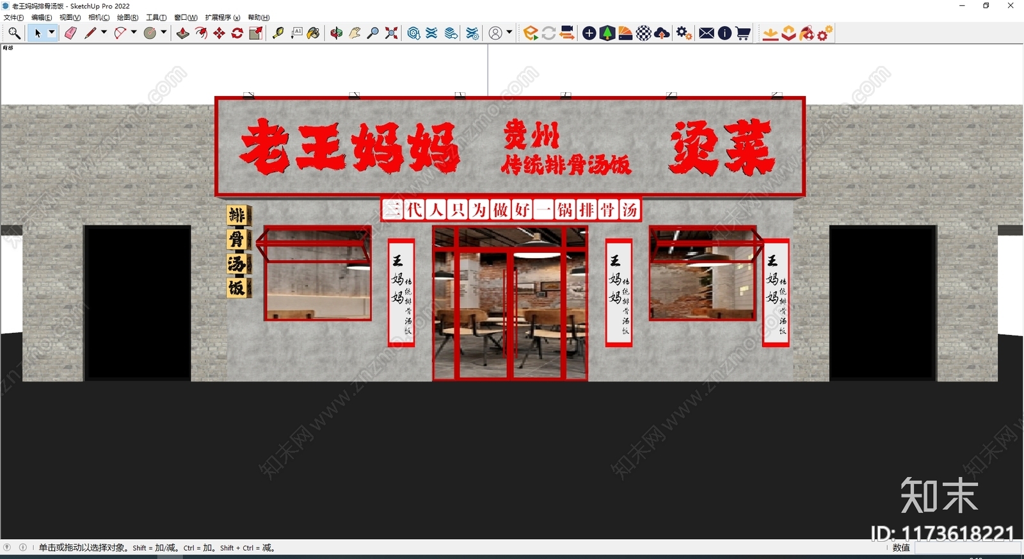The height and width of the screenshot is (559, 1024).
Task: Expand the account icon dropdown arrow
Action: [509, 33]
